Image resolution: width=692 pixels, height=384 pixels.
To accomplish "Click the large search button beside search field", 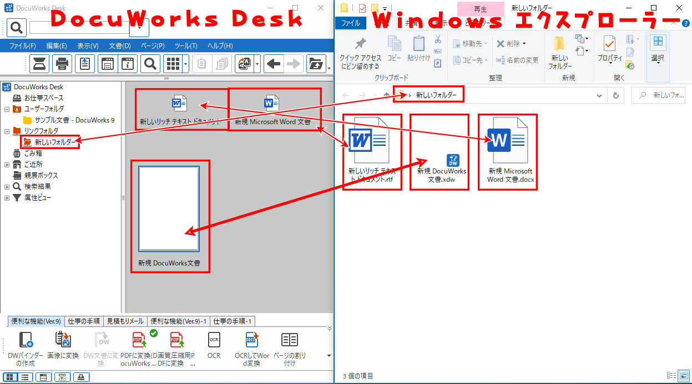I will (x=17, y=27).
